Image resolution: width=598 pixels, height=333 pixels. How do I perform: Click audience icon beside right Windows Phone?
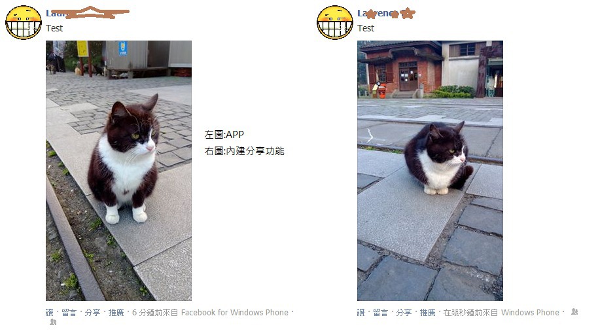click(574, 312)
